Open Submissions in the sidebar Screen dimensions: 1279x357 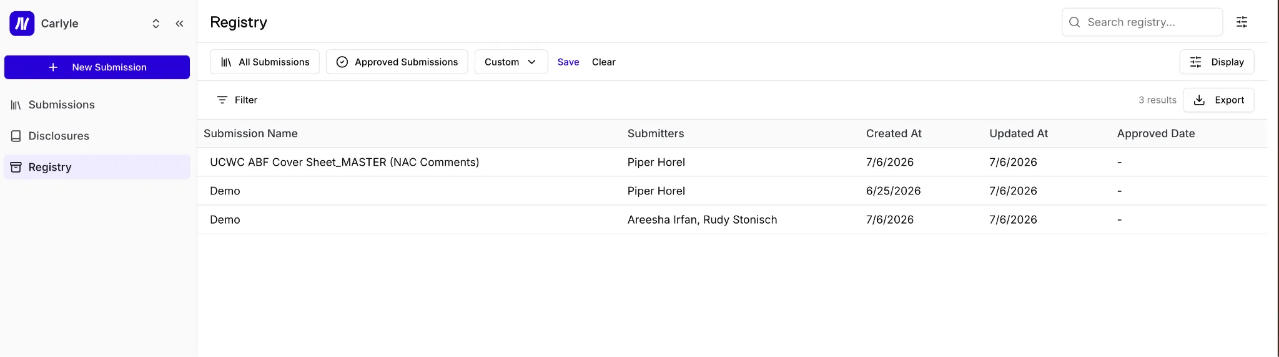pos(97,105)
